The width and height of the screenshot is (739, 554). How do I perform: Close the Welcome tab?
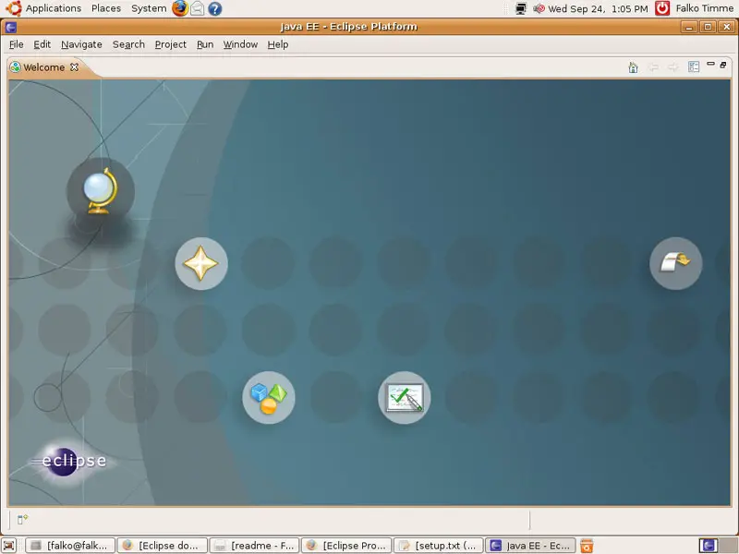[x=74, y=67]
